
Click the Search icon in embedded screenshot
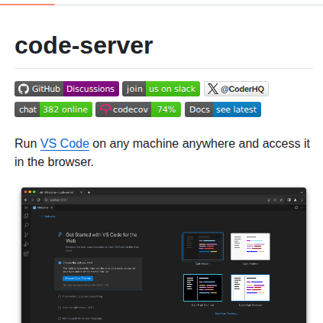click(26, 225)
